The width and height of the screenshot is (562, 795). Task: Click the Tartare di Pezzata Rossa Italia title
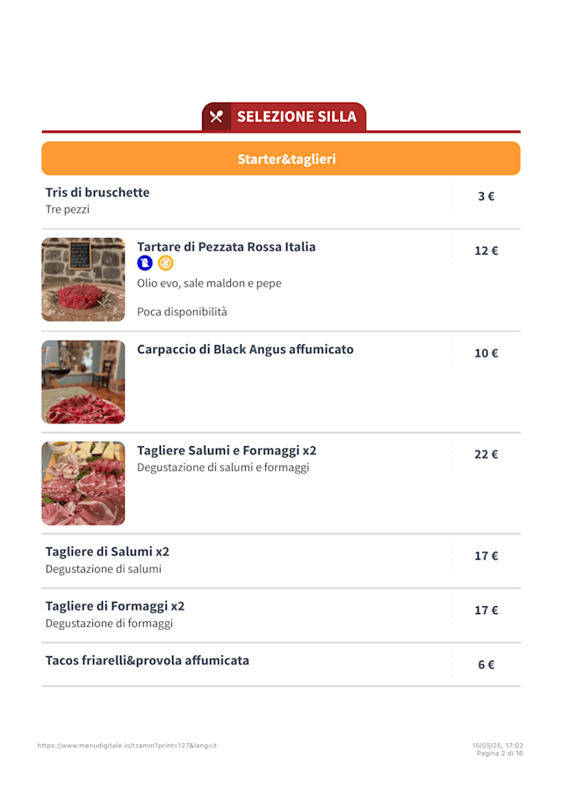pos(227,247)
